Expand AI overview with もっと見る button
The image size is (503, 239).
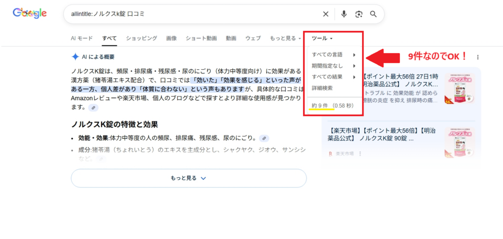coord(189,178)
